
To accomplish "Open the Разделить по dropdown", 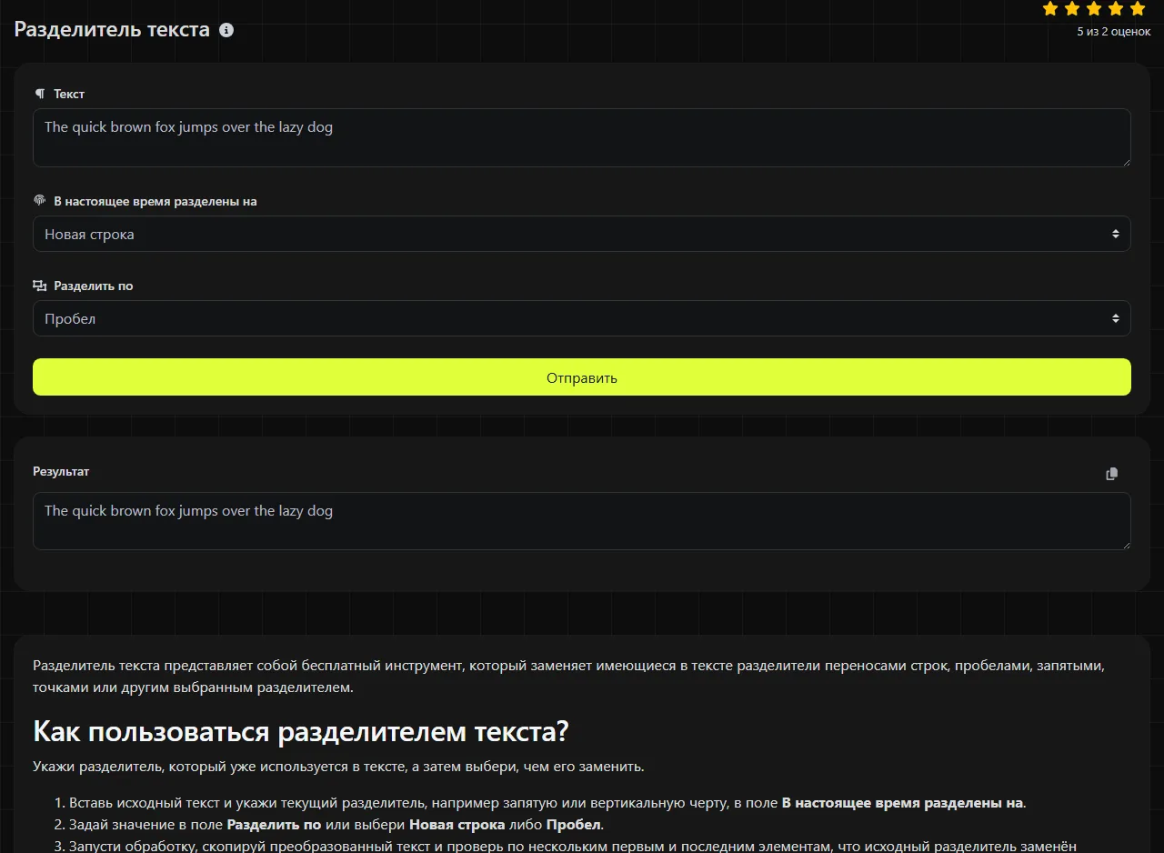I will 582,318.
